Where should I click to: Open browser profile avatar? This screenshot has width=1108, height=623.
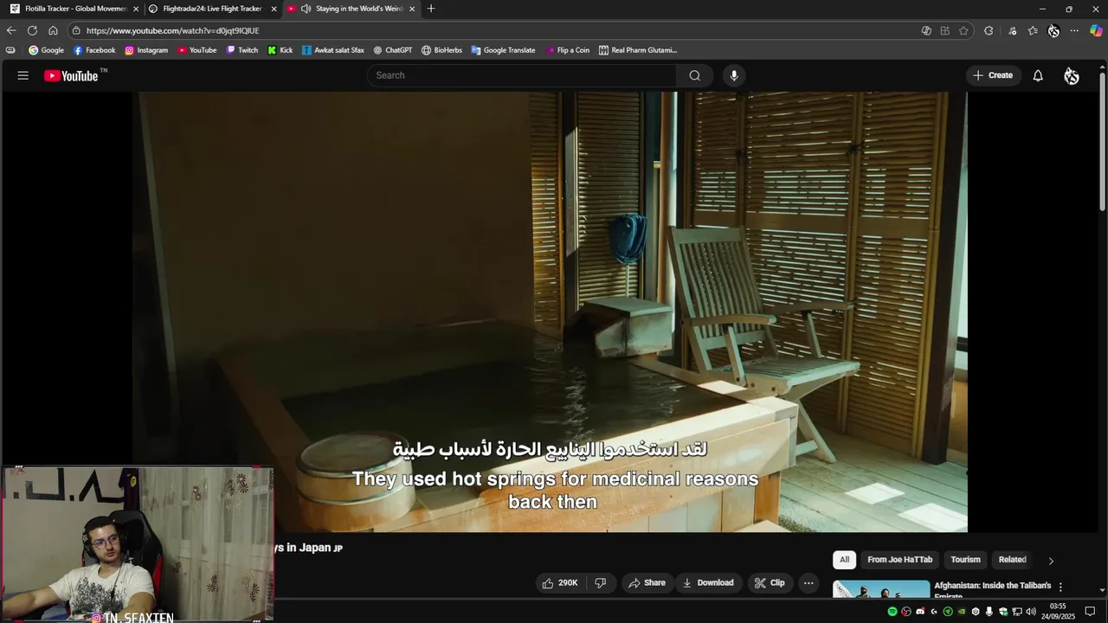point(1053,30)
